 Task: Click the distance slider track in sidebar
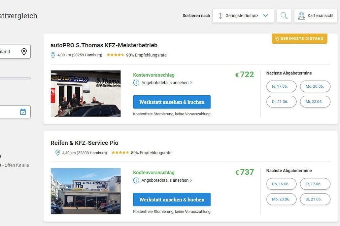(x=15, y=78)
